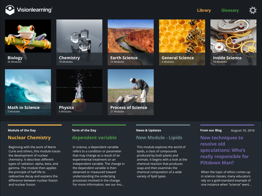Open the Earth Science category tile
This screenshot has height=196, width=262.
(131, 42)
